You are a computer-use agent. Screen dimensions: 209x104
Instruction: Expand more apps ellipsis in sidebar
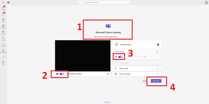(3, 57)
